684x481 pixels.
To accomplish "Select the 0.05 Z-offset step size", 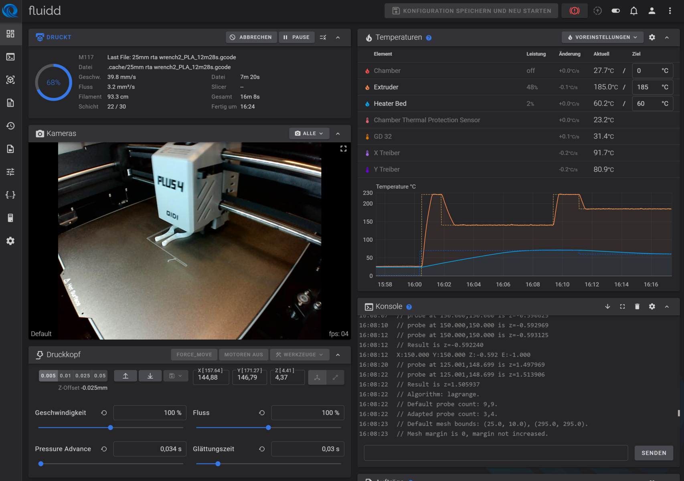I will 100,376.
